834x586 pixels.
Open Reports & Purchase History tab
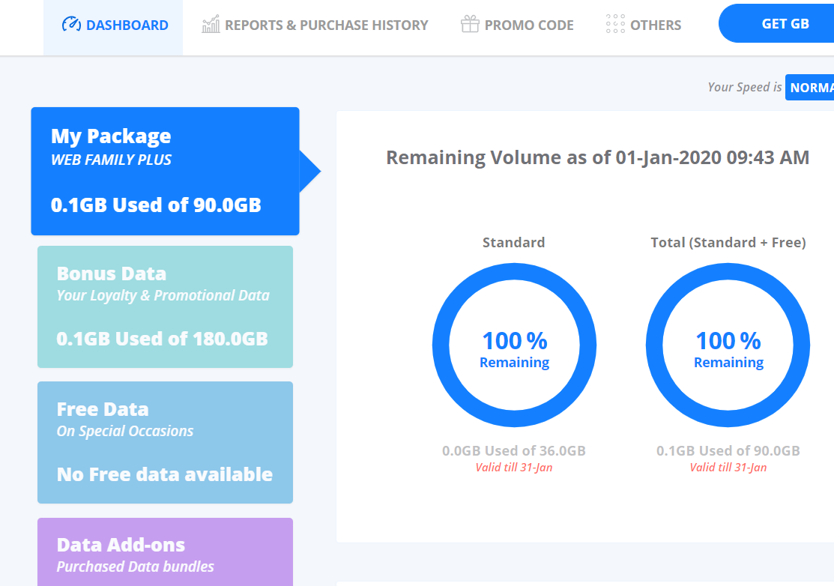(315, 25)
